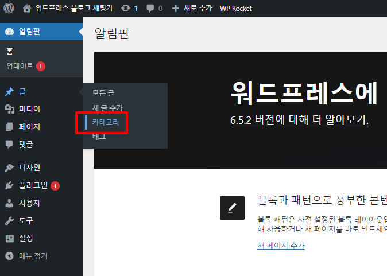The height and width of the screenshot is (276, 387).
Task: Follow the 새 페이지 추가 link
Action: [x=281, y=246]
